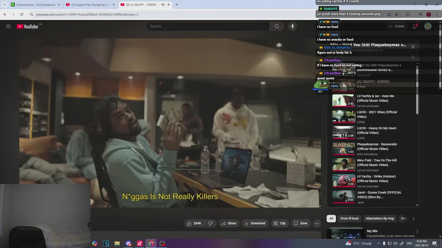Open the My Mix thumbnail
This screenshot has height=248, width=442.
[x=345, y=233]
